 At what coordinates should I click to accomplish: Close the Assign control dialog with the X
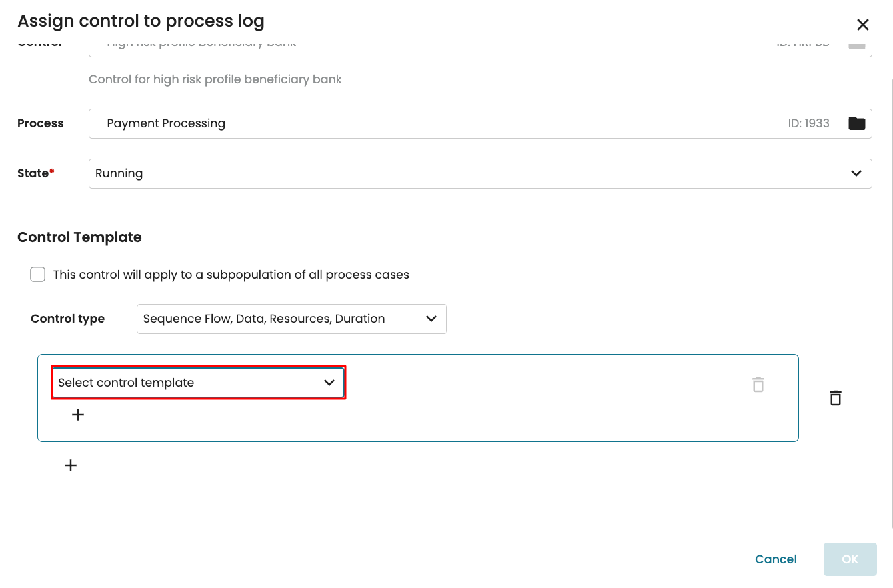pyautogui.click(x=862, y=25)
